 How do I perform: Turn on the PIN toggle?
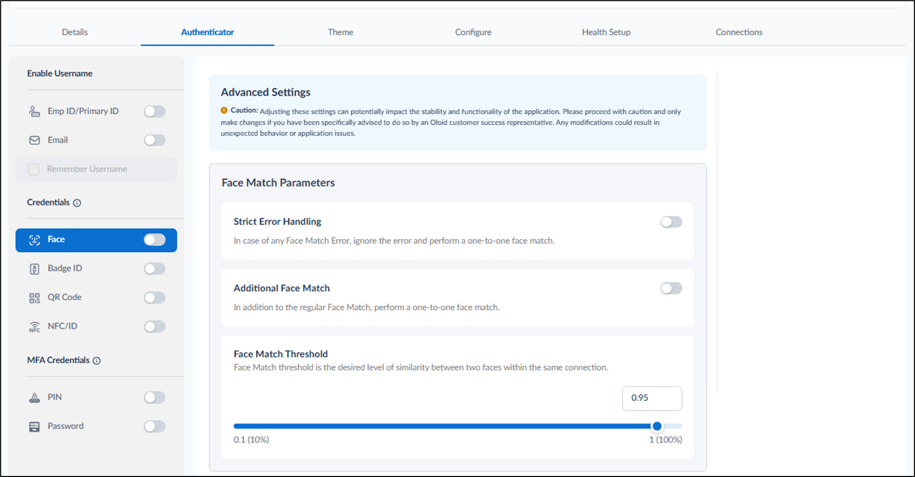point(155,398)
